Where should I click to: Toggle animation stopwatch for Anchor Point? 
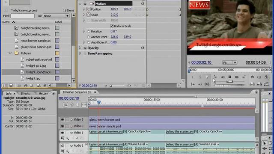tap(89, 37)
